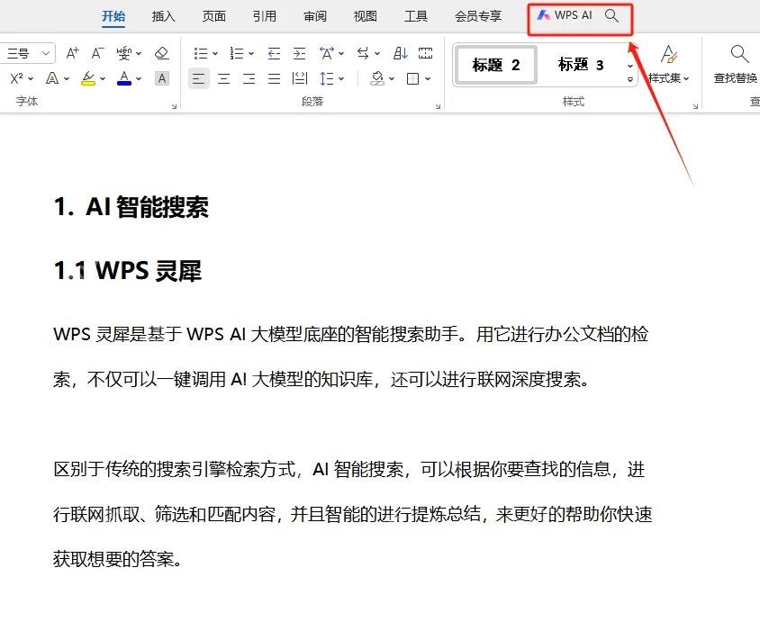Increase font size with the A+ icon
Viewport: 760px width, 640px height.
72,53
